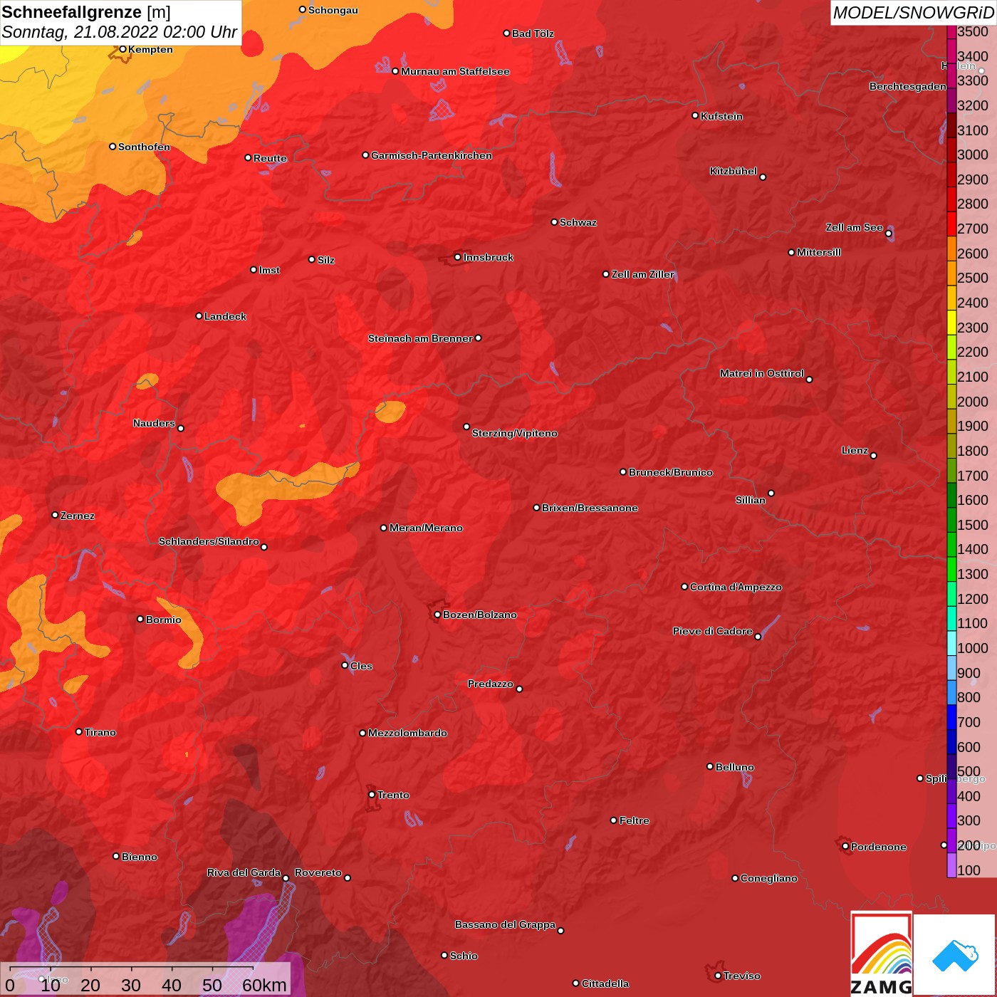997x997 pixels.
Task: Click the Schongau label
Action: point(333,10)
